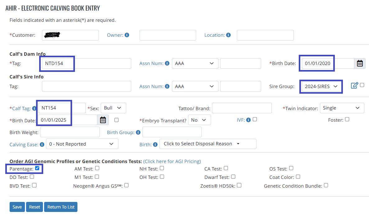This screenshot has height=220, width=369.
Task: Expand the Twin Indicator dropdown
Action: click(342, 108)
